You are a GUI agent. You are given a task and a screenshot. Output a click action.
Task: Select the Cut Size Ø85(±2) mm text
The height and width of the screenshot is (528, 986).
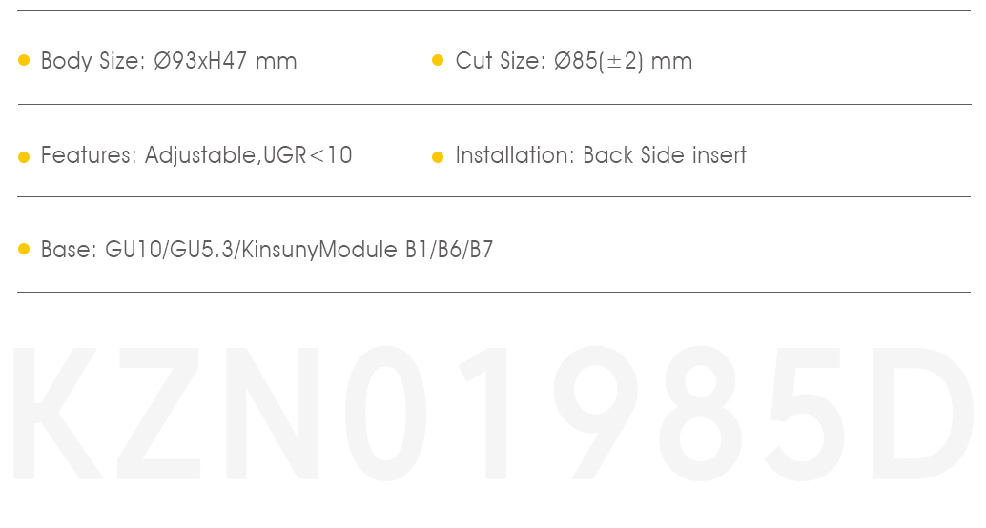coord(573,61)
